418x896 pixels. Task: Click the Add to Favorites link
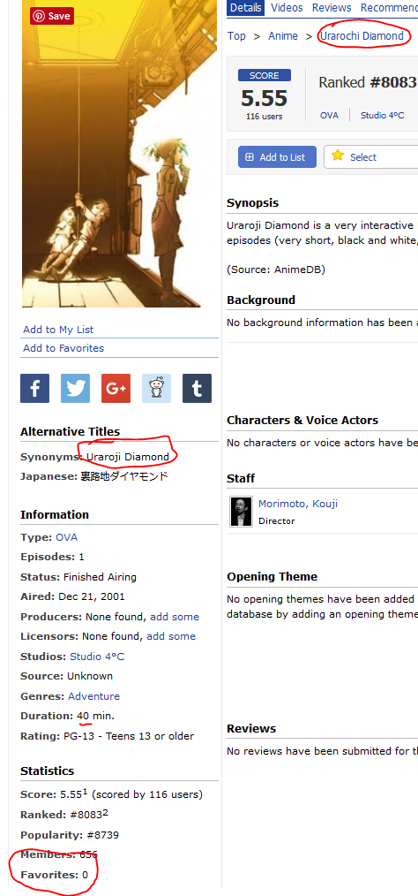tap(63, 348)
